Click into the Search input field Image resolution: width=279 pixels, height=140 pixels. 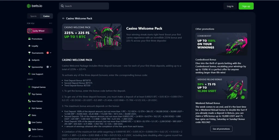click(84, 6)
